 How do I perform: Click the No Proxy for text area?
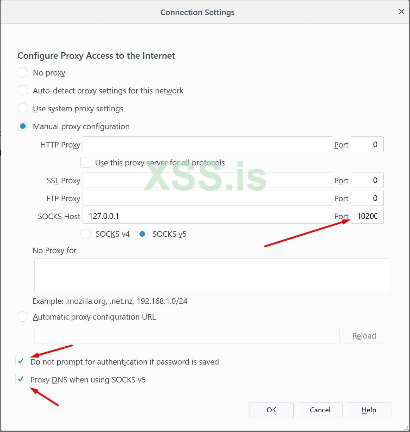pyautogui.click(x=211, y=275)
